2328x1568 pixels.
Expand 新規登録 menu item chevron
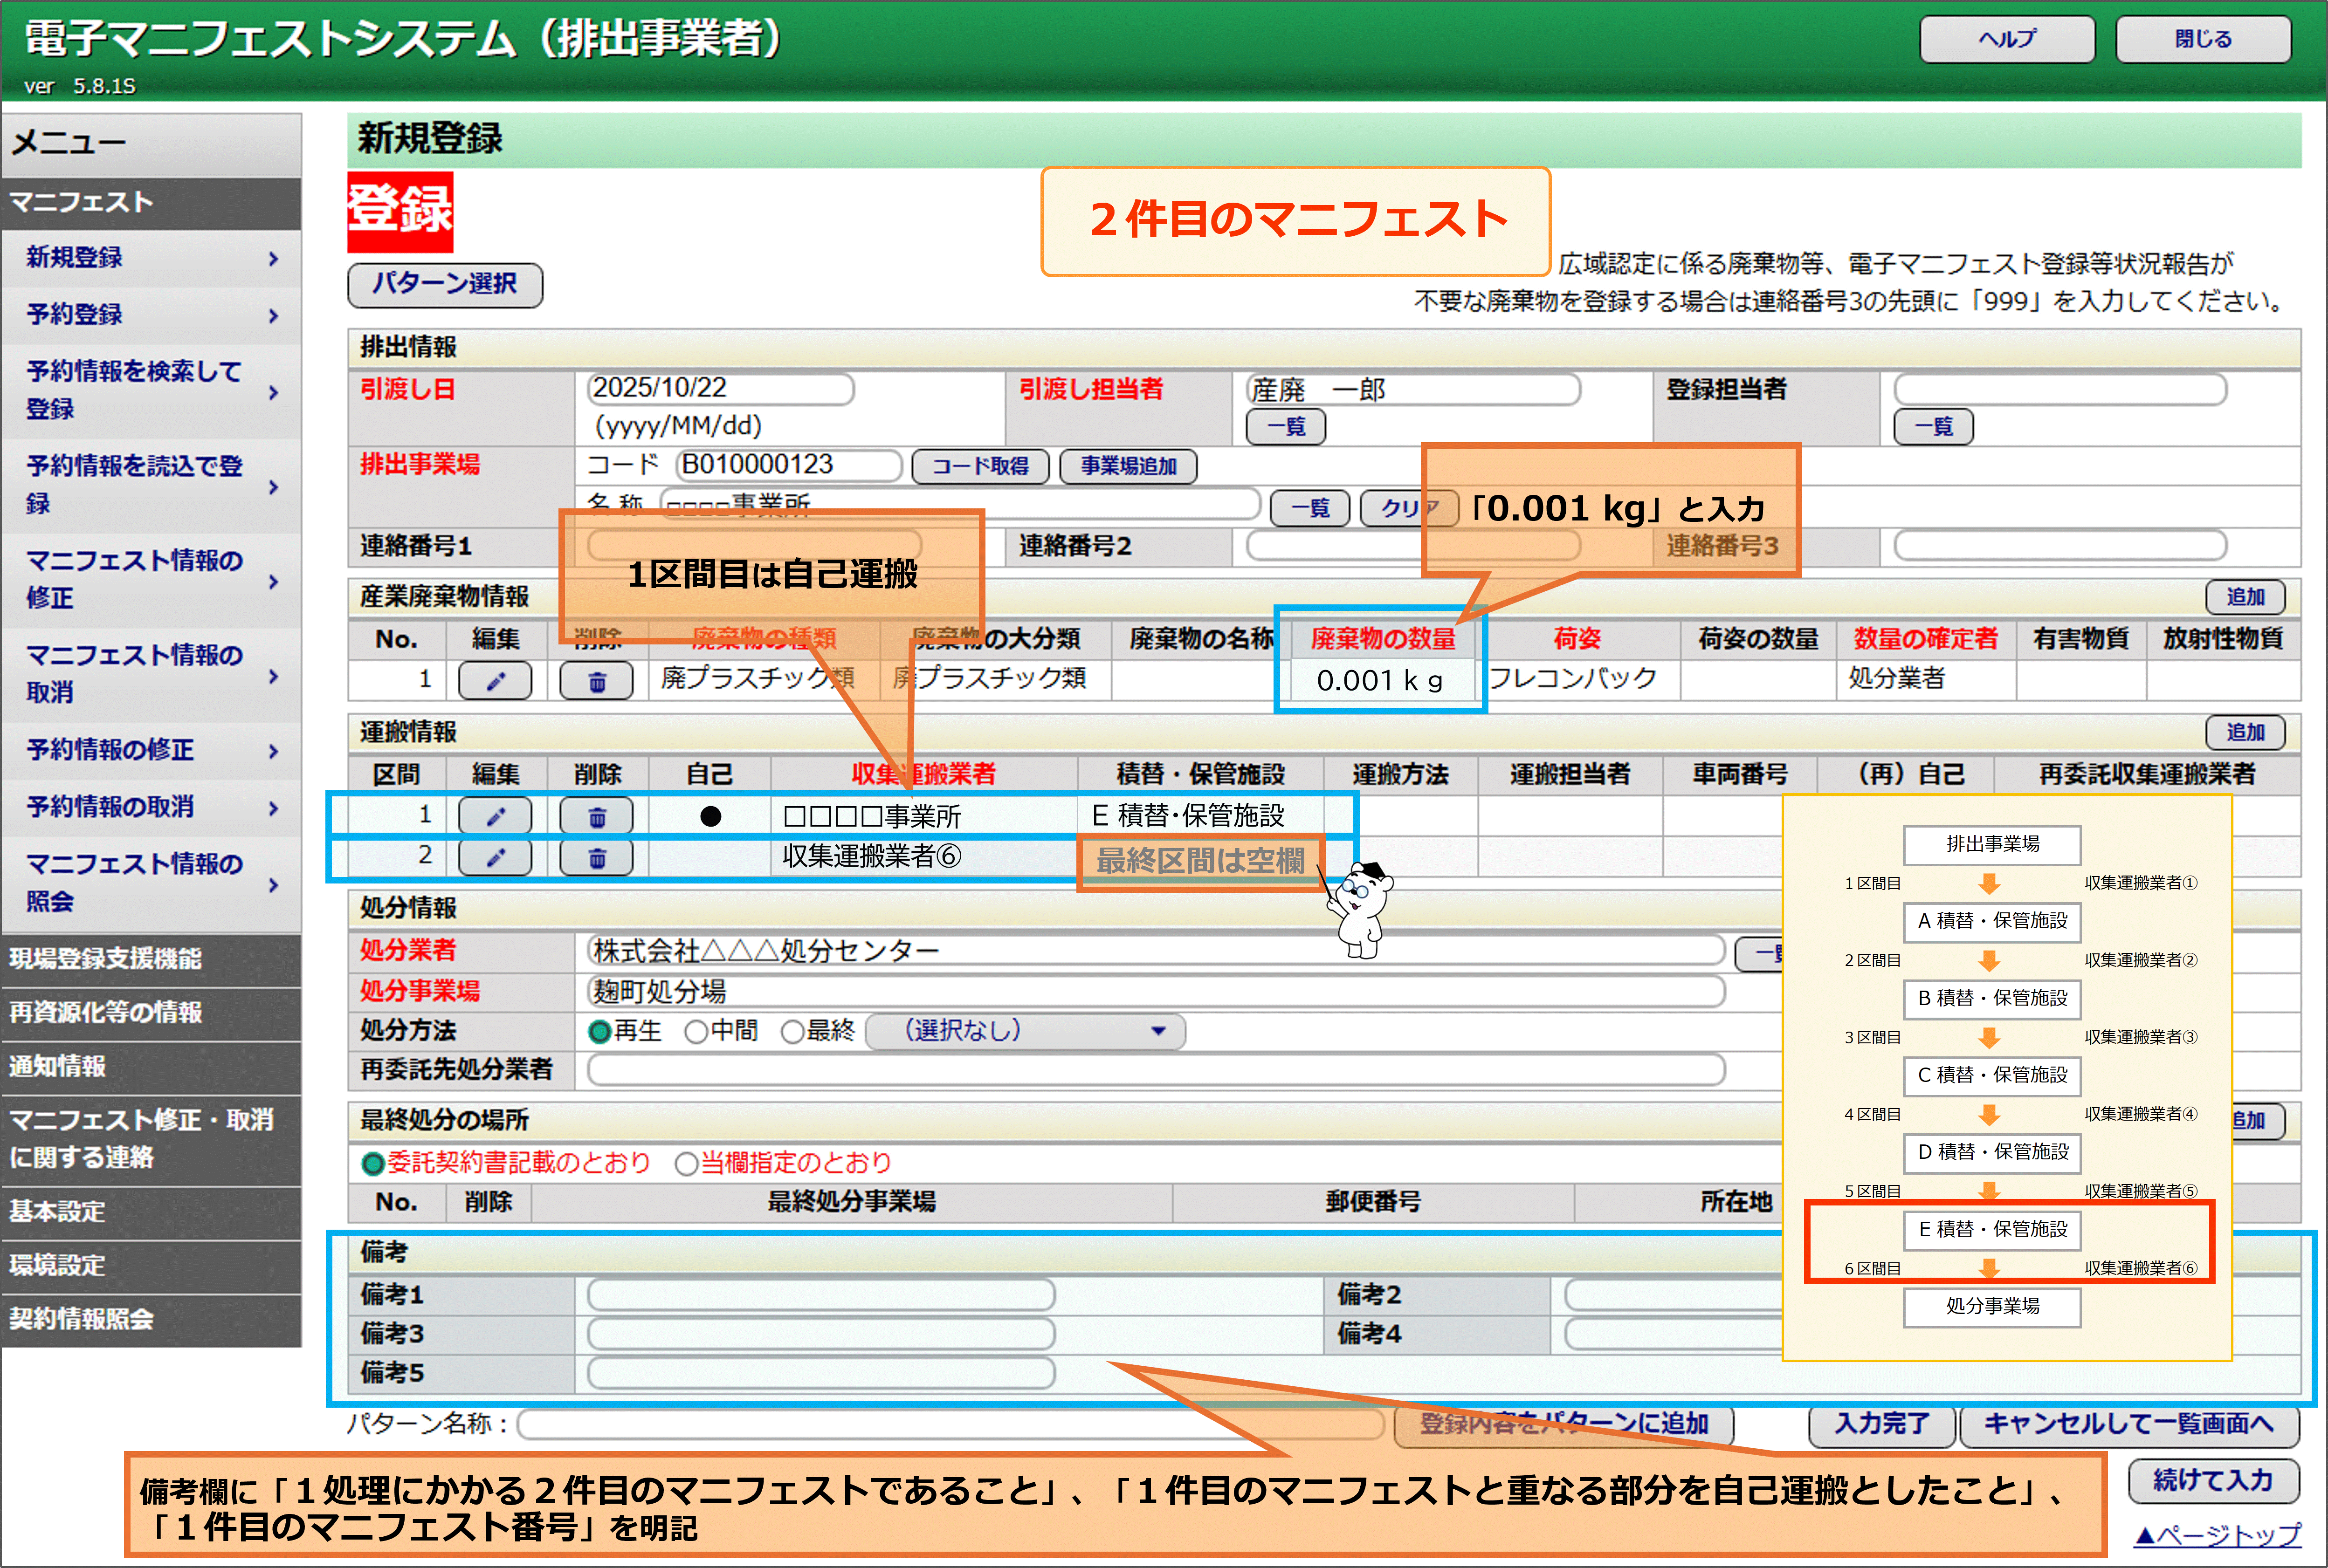tap(273, 258)
